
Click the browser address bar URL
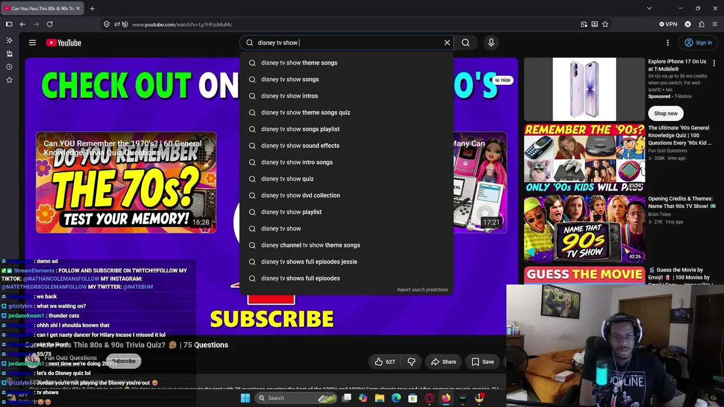(x=182, y=24)
